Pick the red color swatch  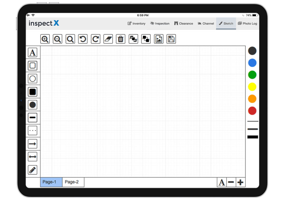point(252,111)
